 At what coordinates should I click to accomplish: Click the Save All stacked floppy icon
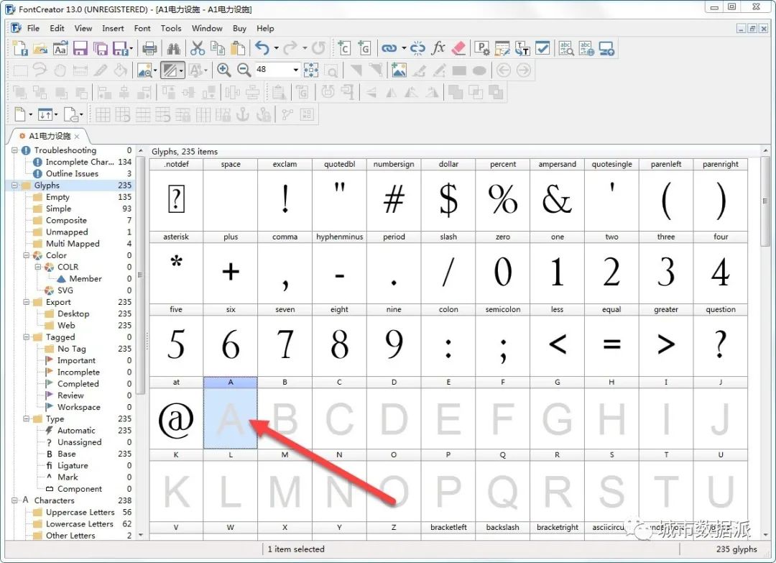(x=101, y=48)
